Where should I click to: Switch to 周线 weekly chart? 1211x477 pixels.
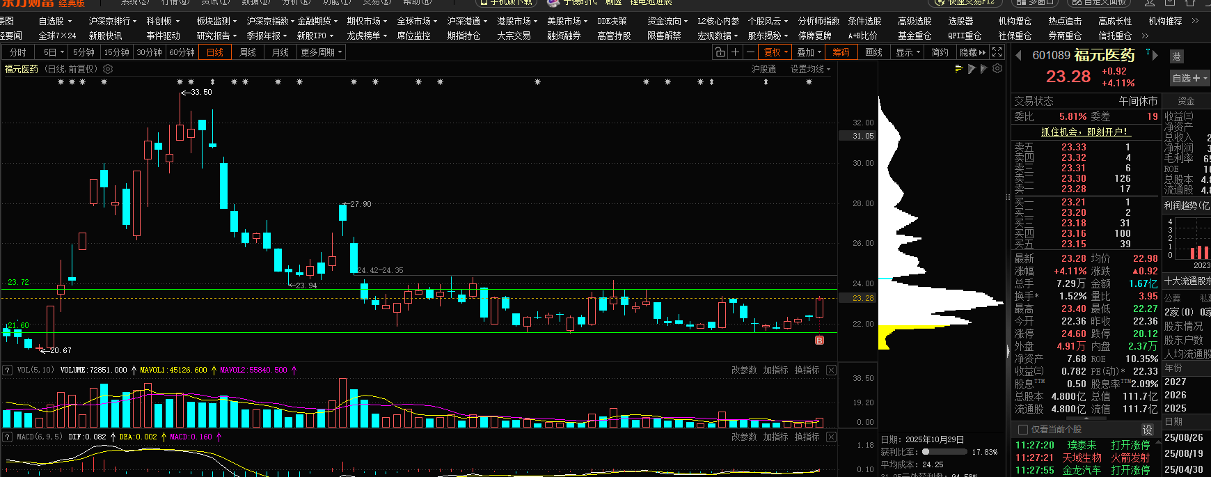pyautogui.click(x=247, y=52)
